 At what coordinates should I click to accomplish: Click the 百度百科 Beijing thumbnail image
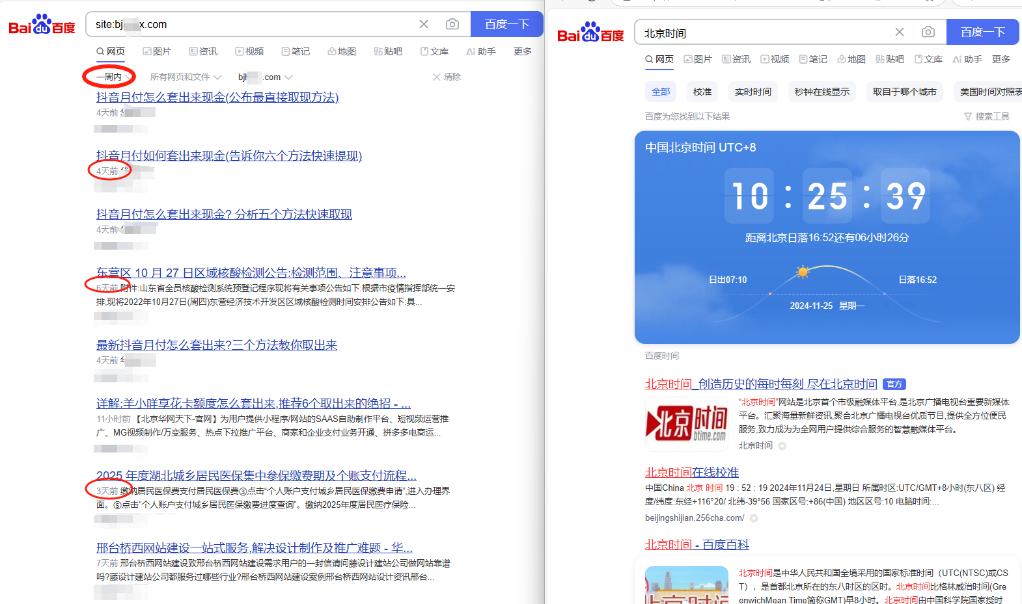687,585
